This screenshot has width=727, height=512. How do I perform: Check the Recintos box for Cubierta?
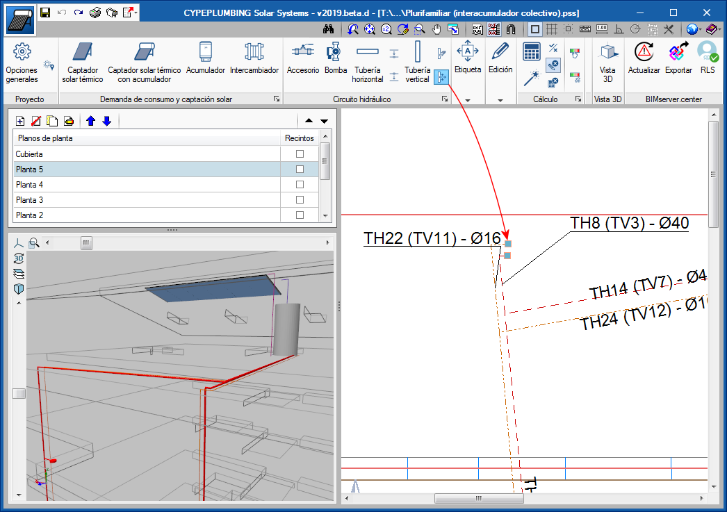[300, 154]
